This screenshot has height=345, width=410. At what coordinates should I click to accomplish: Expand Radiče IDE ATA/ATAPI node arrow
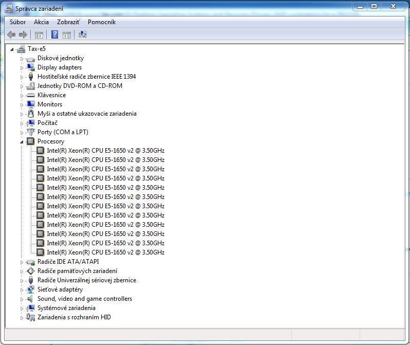pos(22,262)
